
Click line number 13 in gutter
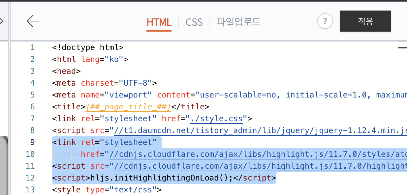pyautogui.click(x=30, y=190)
